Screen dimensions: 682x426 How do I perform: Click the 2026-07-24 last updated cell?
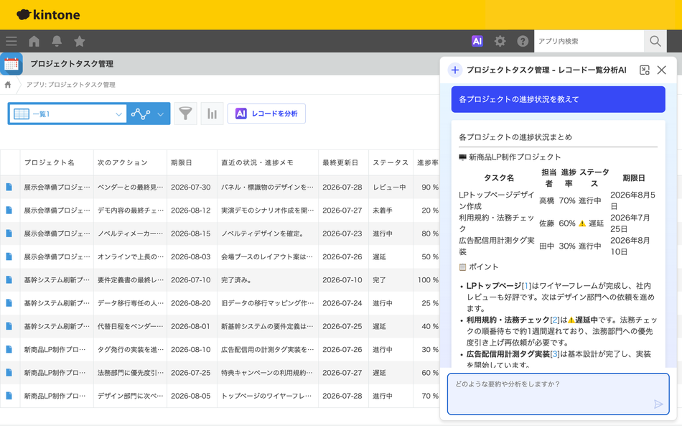pyautogui.click(x=342, y=303)
